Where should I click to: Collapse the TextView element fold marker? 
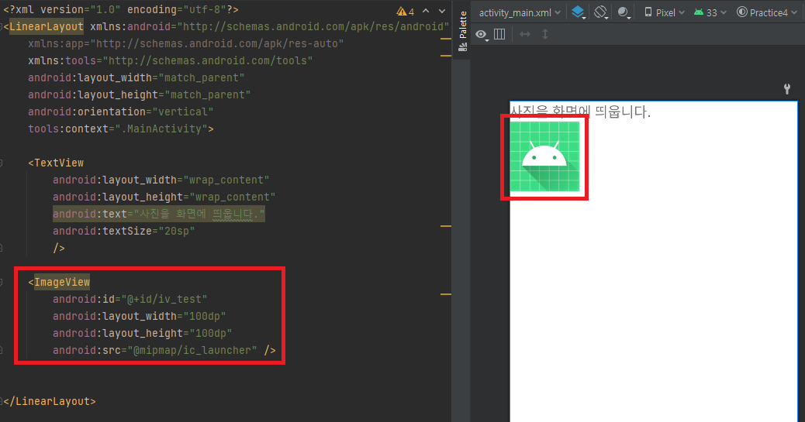click(x=2, y=163)
